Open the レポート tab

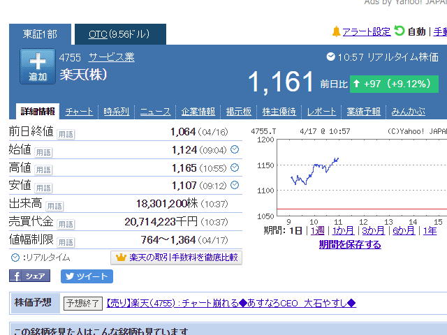tap(321, 112)
